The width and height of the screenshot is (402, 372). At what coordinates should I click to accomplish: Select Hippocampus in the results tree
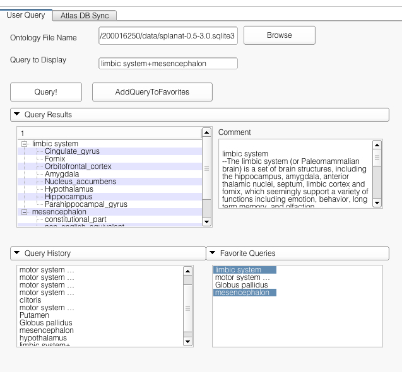68,197
